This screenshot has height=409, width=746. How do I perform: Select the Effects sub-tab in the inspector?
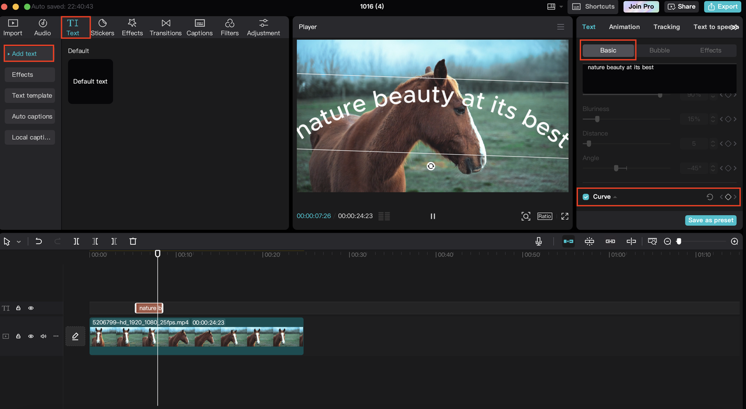(710, 50)
